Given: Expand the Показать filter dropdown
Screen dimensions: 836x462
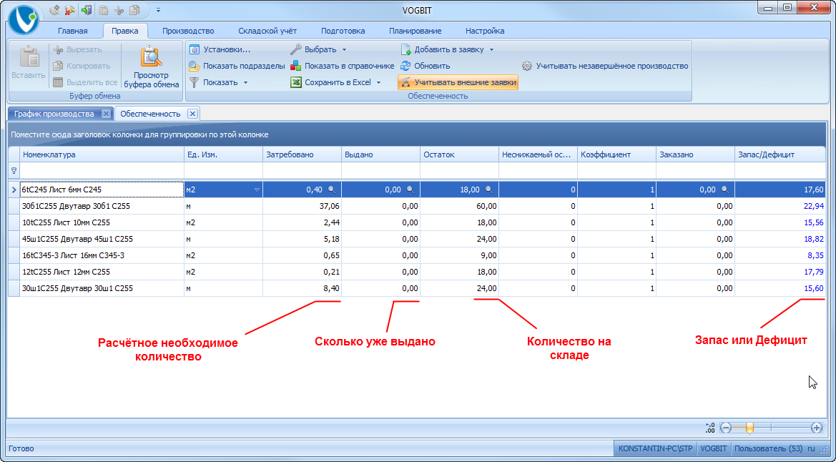Looking at the screenshot, I should [x=246, y=83].
